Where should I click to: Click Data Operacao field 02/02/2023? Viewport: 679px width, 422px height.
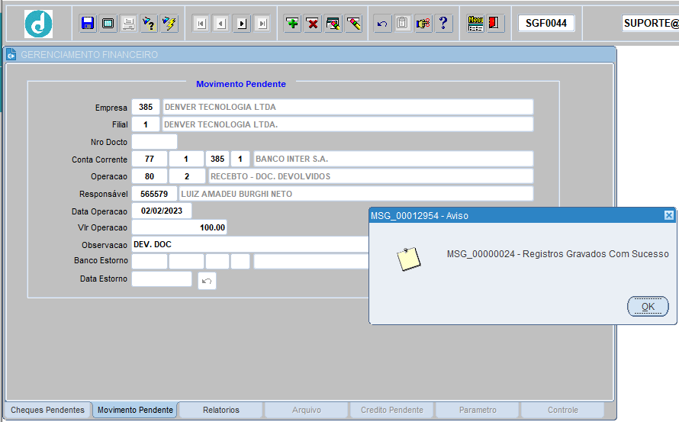pos(162,211)
